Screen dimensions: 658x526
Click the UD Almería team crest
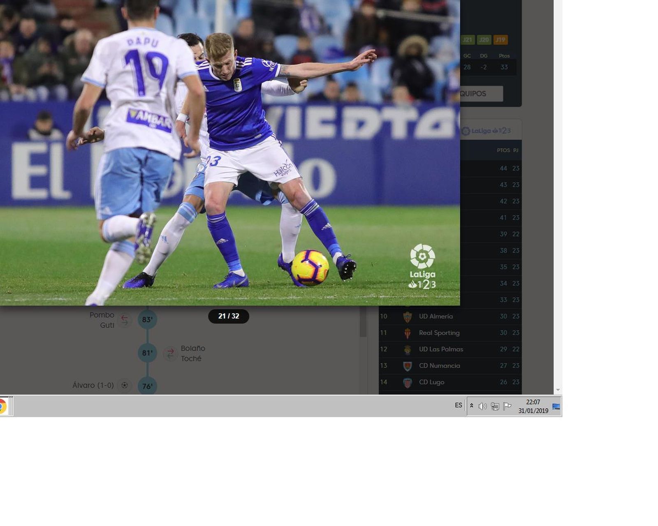coord(407,317)
